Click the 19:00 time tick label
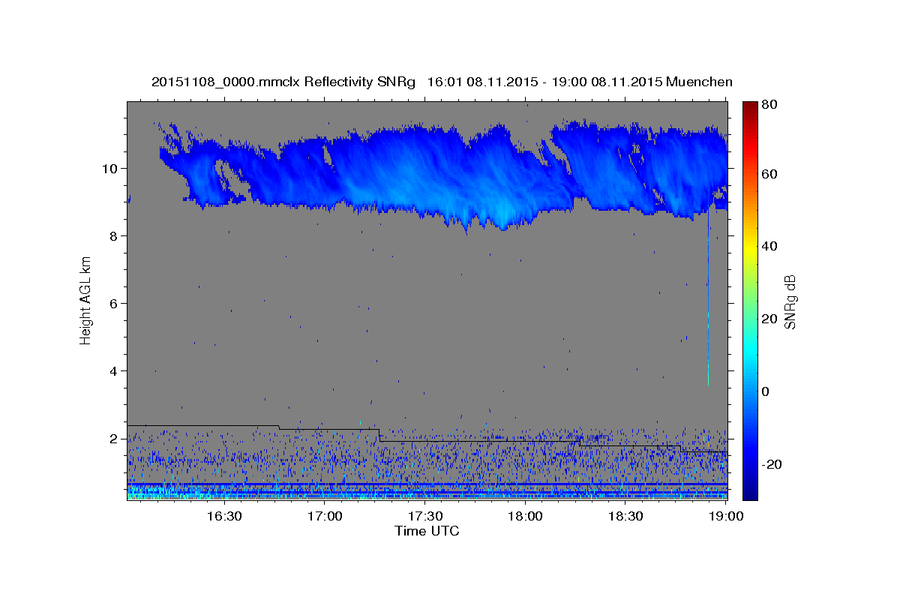900x600 pixels. pos(725,517)
